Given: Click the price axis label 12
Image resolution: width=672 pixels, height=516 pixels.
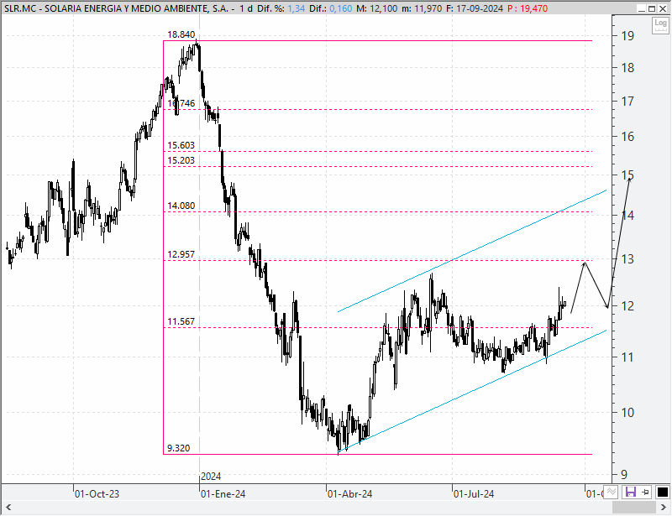Looking at the screenshot, I should 627,306.
